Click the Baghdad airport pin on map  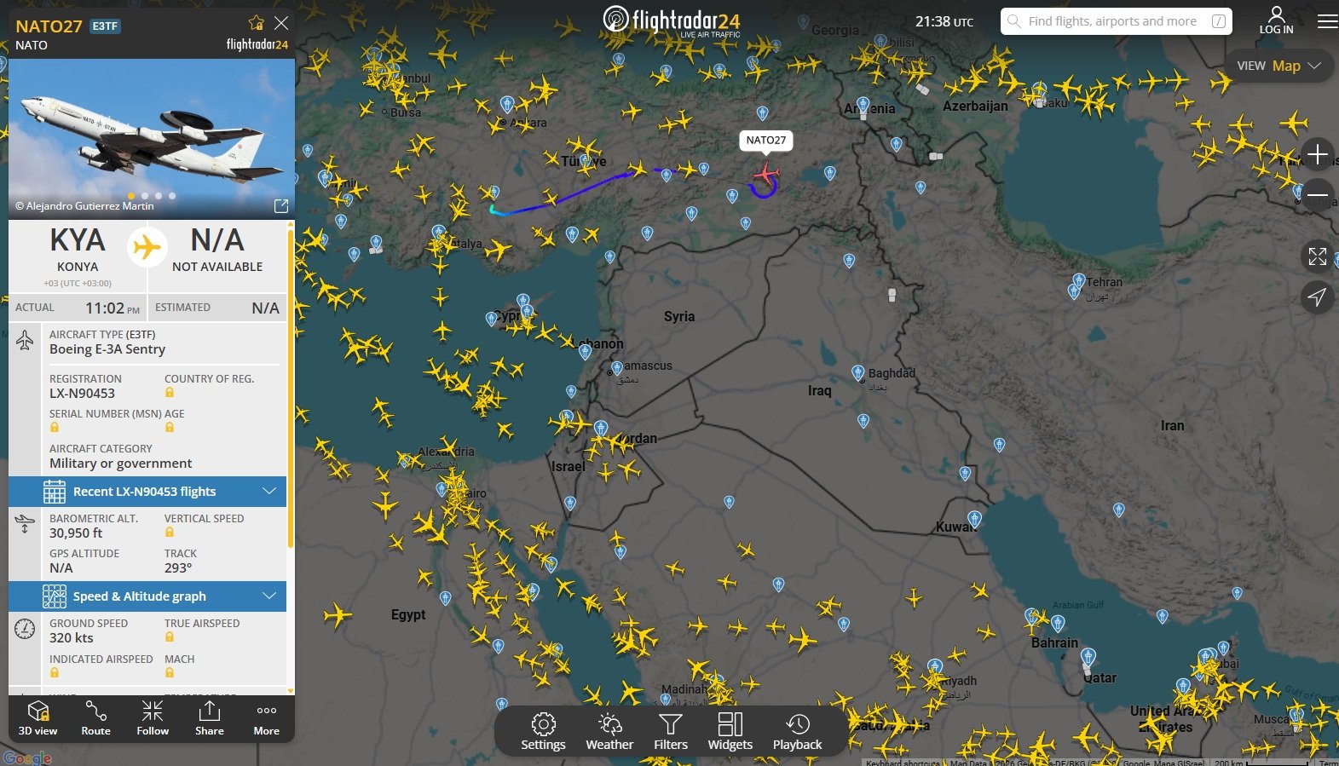858,373
